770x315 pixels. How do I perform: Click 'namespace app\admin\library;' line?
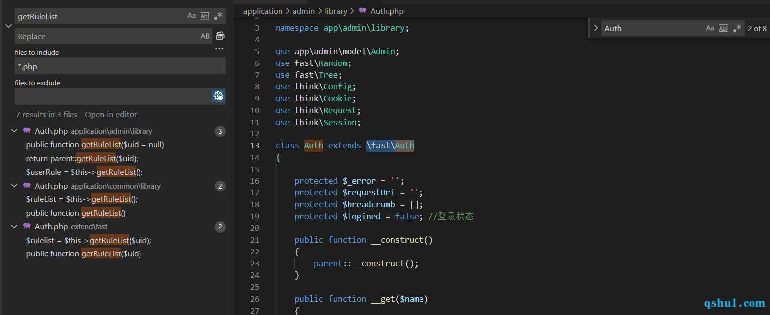point(342,28)
